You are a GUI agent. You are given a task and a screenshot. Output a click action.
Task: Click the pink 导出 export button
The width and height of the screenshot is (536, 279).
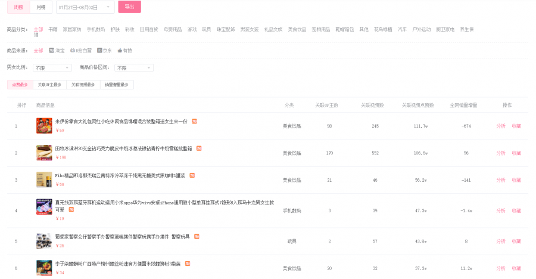point(130,7)
